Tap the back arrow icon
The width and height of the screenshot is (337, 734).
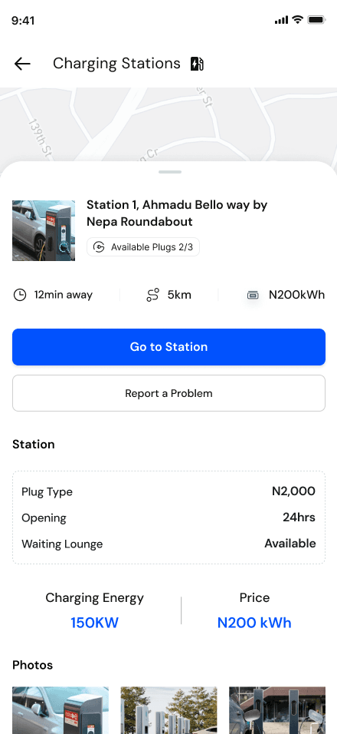point(22,63)
